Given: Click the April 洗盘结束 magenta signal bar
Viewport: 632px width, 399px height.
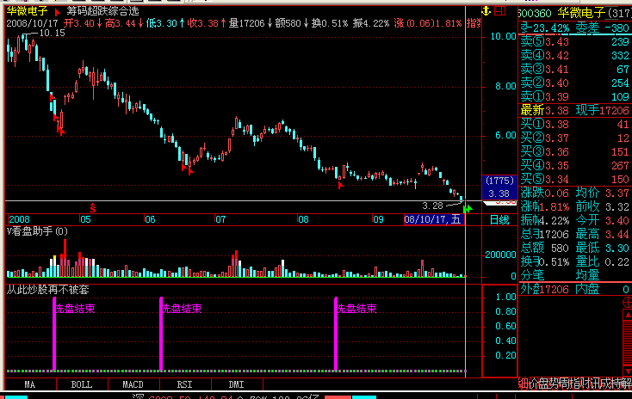Looking at the screenshot, I should 54,335.
